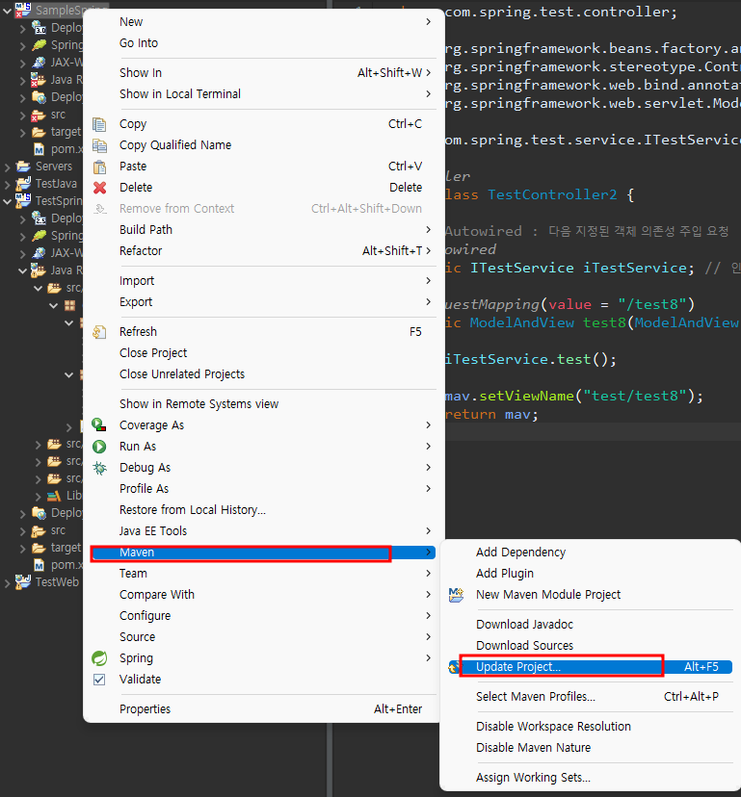This screenshot has height=797, width=741.
Task: Expand target folder under TestSpring
Action: [22, 548]
